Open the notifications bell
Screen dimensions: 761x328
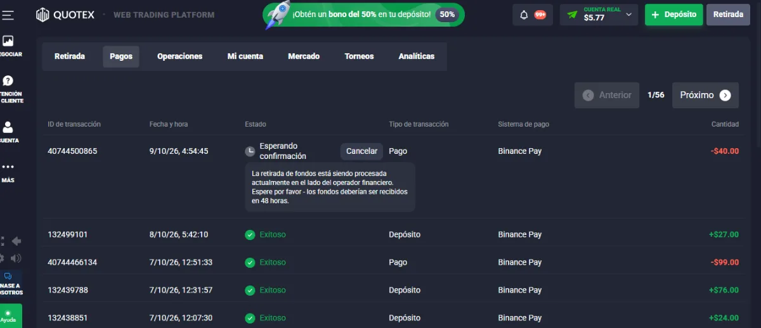[524, 15]
